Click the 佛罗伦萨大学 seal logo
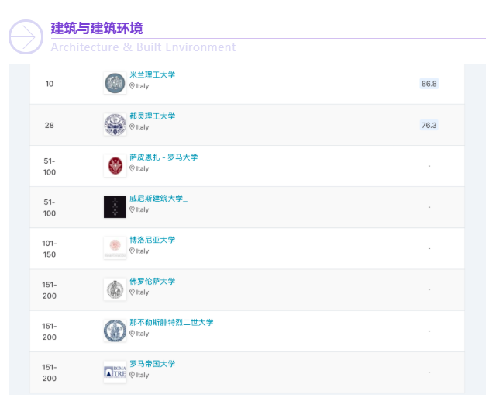Screen dimensions: 496x405 click(x=115, y=289)
